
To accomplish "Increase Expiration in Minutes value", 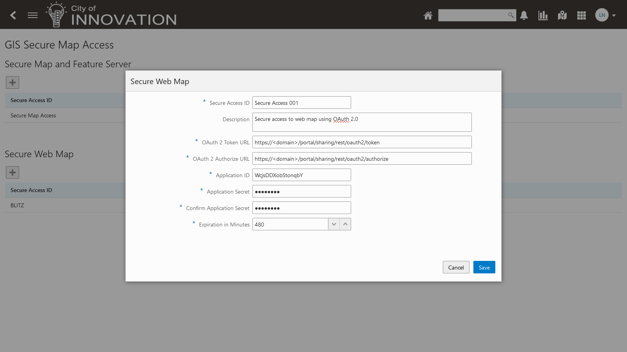I will pos(345,224).
